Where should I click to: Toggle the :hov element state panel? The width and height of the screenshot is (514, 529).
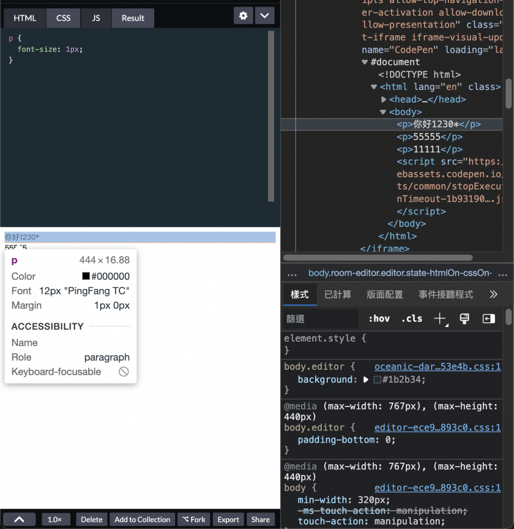tap(379, 319)
